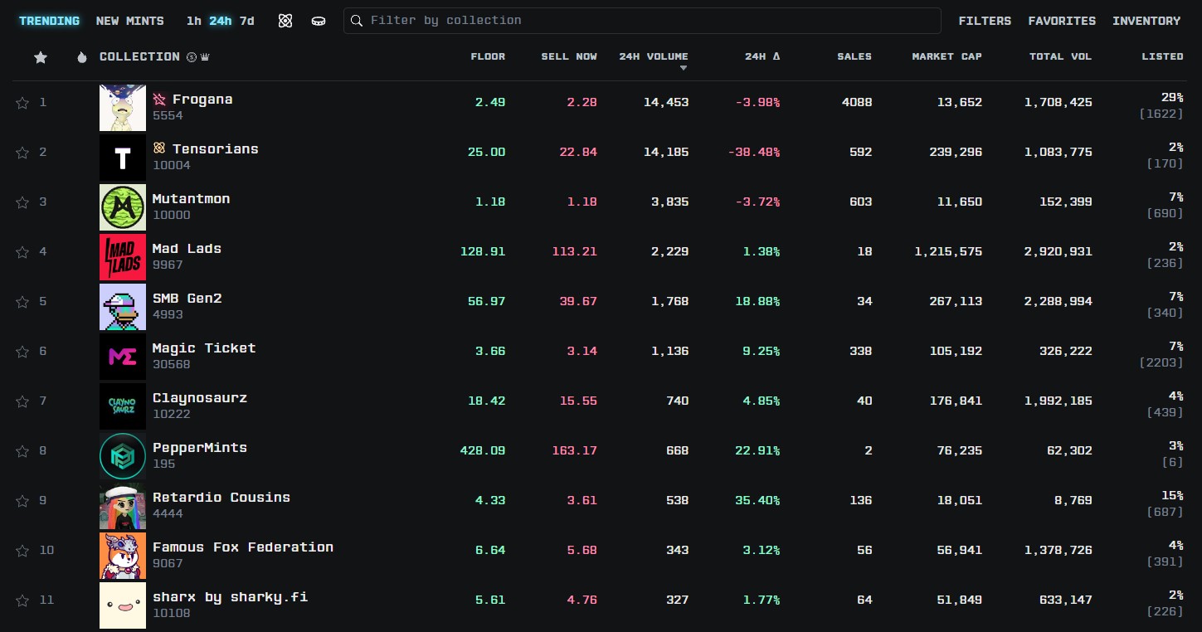Sort by SELL NOW column header
This screenshot has width=1202, height=632.
point(569,56)
